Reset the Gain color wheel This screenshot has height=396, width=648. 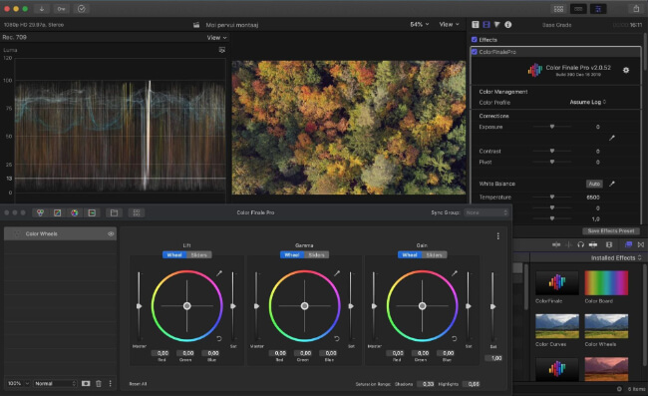pos(455,338)
